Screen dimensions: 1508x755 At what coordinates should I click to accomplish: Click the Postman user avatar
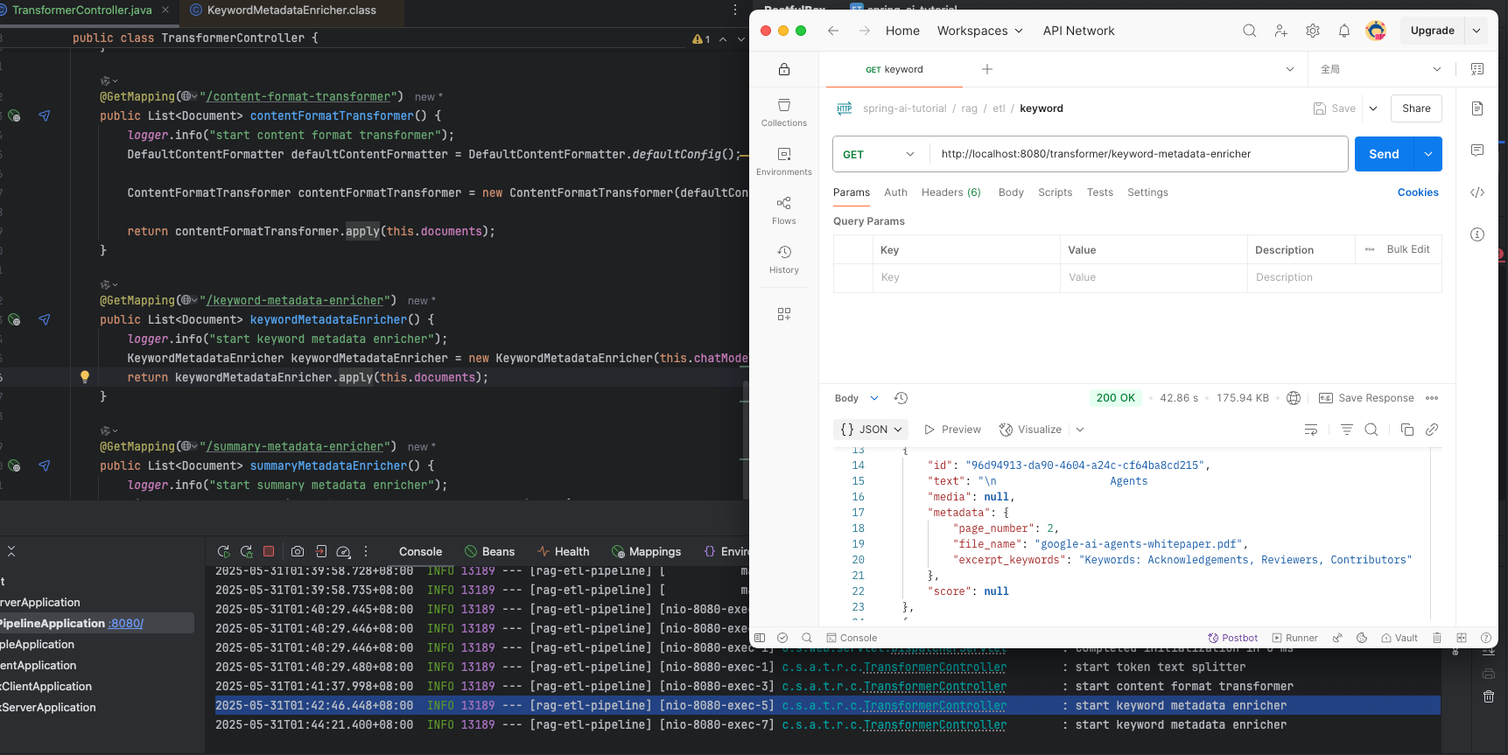1376,31
